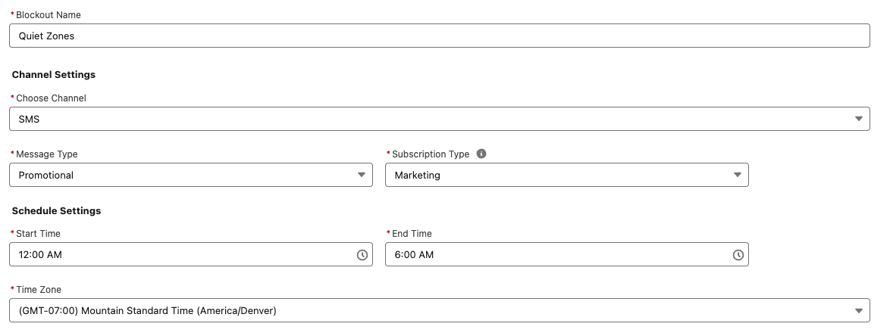Click the Choose Channel field label
The height and width of the screenshot is (336, 890).
[x=51, y=98]
